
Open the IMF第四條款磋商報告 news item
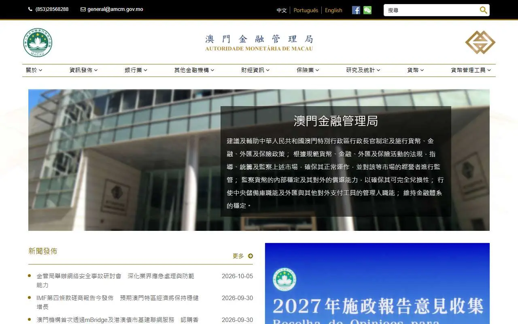pos(117,302)
